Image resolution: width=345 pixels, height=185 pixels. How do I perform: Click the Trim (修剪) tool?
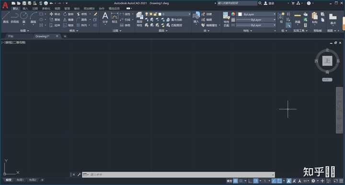(82, 14)
